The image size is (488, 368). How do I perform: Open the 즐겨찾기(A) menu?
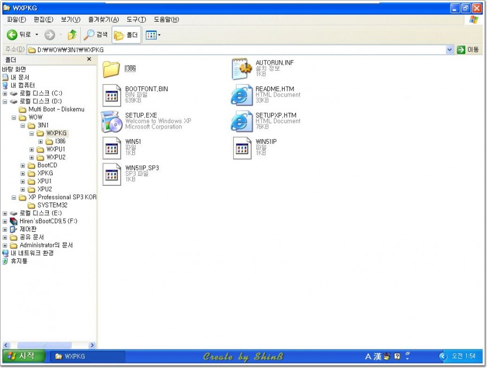click(104, 20)
